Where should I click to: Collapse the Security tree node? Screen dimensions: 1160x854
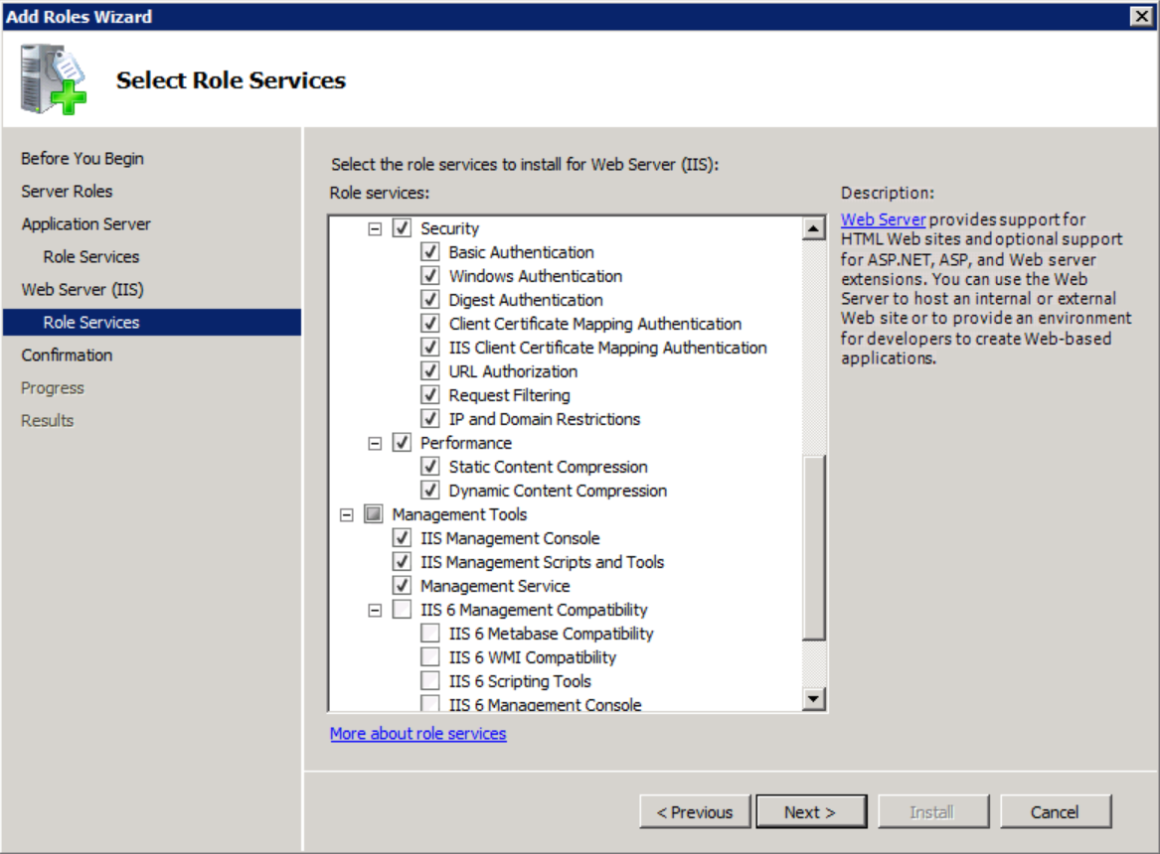(375, 229)
